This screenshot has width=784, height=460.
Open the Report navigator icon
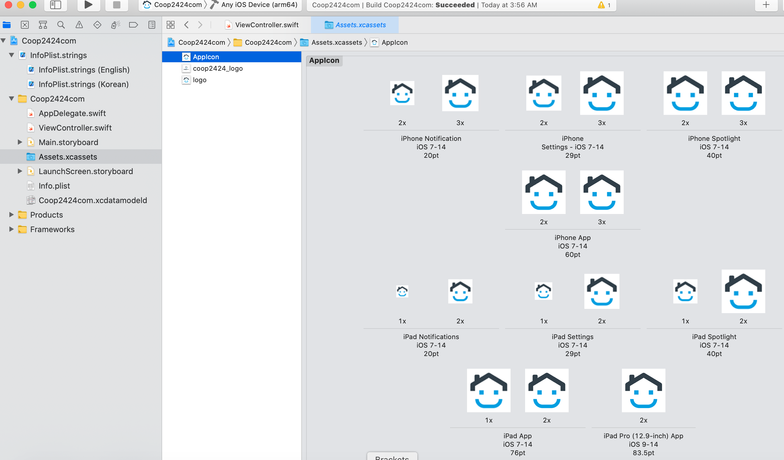[152, 25]
